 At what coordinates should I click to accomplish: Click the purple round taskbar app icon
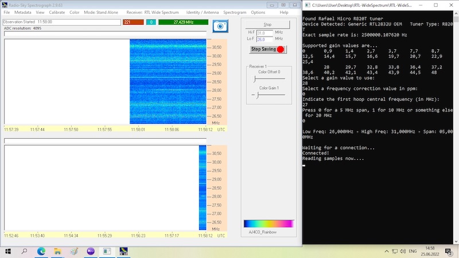click(x=91, y=251)
